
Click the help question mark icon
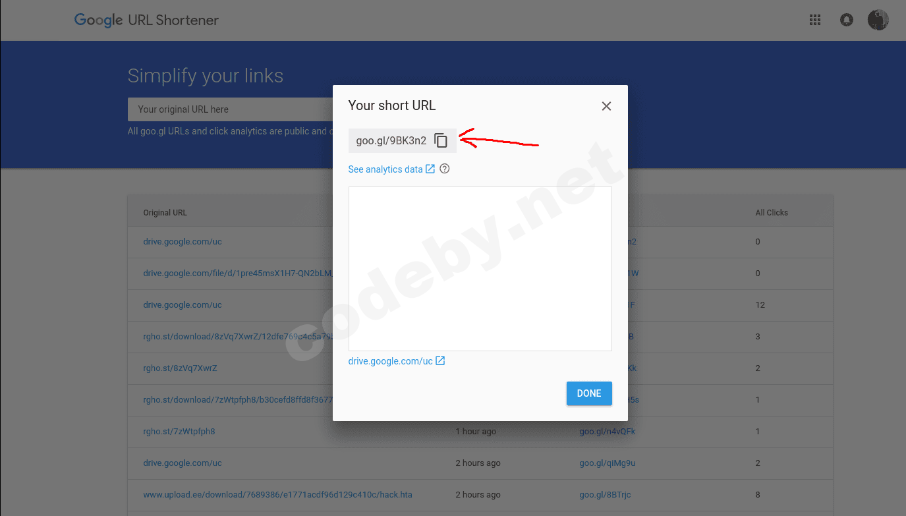tap(445, 169)
